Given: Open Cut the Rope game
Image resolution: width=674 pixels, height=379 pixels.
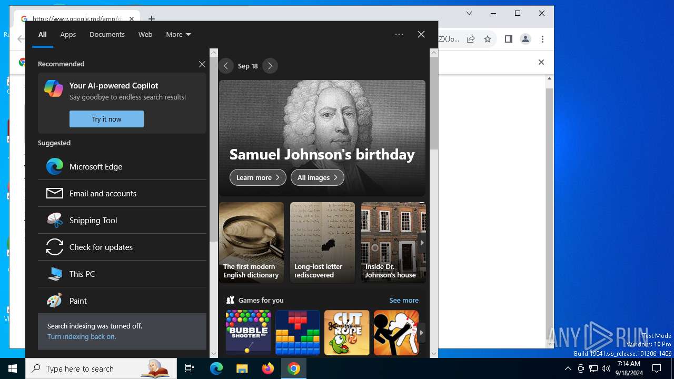Looking at the screenshot, I should pos(347,333).
